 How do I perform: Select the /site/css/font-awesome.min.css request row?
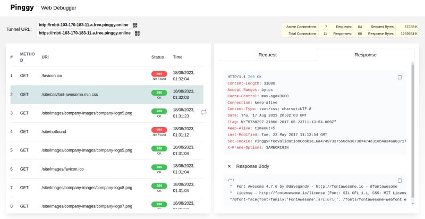107,95
